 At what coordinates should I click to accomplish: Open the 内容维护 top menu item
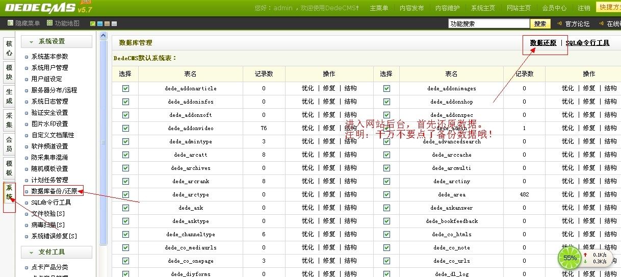447,8
